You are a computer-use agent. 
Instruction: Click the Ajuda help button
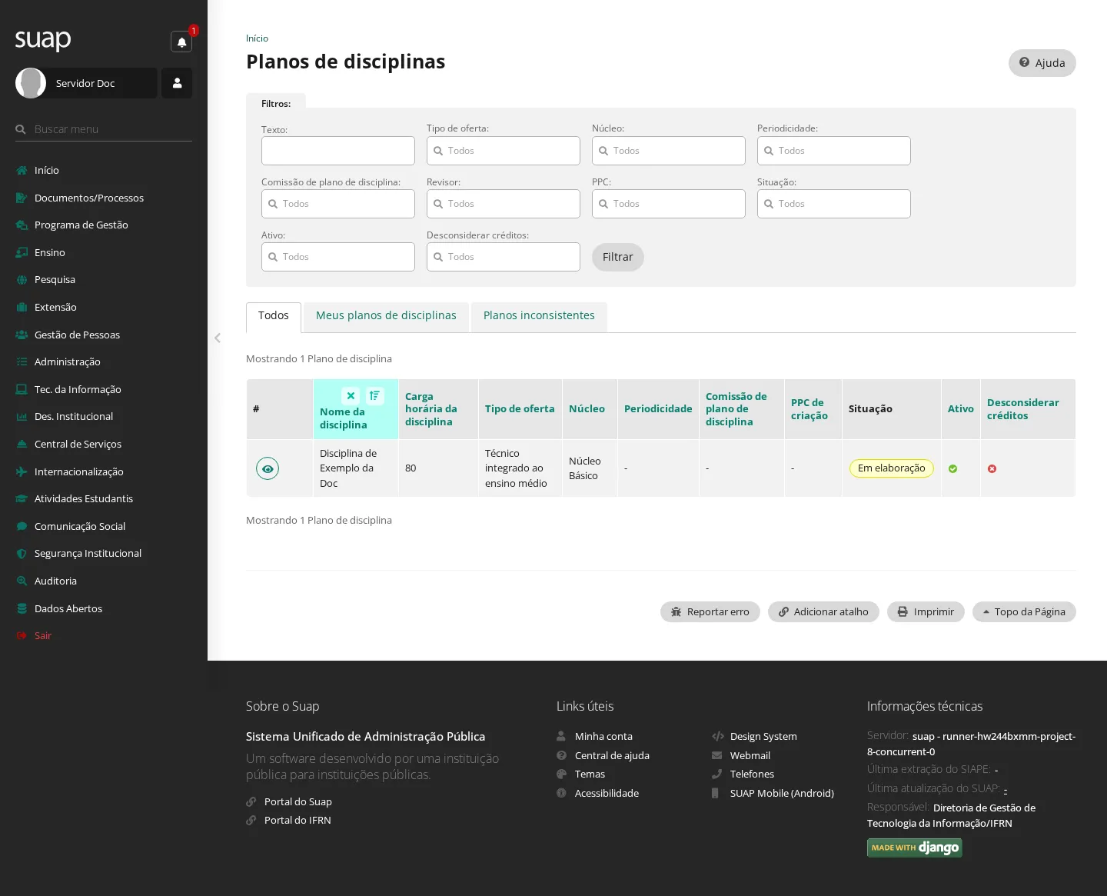(1042, 63)
